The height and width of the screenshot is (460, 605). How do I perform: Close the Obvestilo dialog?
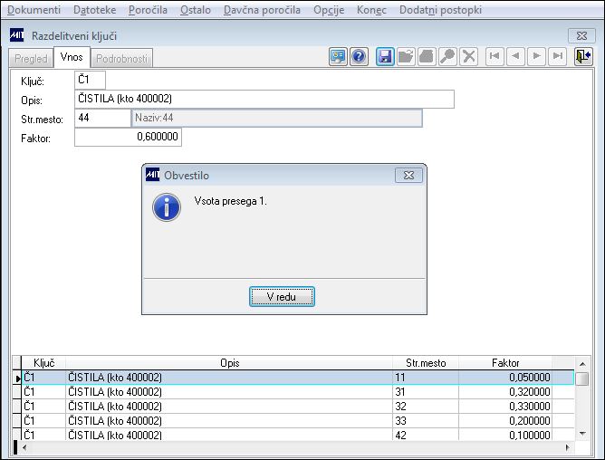click(408, 176)
